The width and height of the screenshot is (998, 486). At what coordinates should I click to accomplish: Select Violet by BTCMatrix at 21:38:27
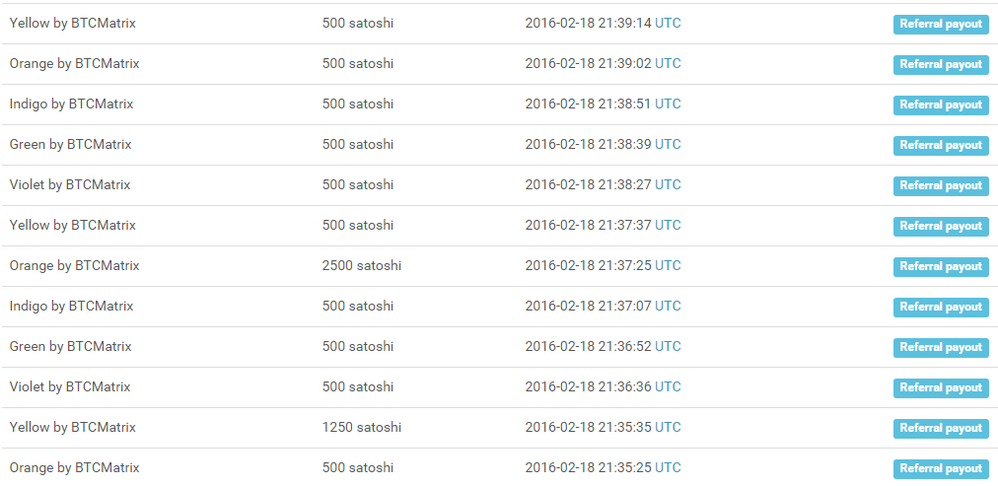click(x=70, y=184)
